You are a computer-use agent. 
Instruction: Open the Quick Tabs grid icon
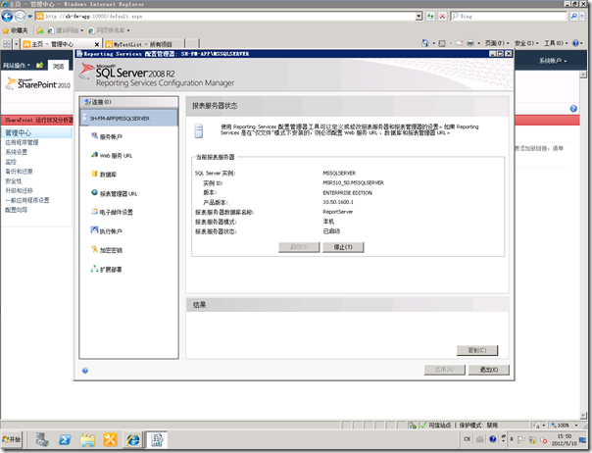(7, 44)
